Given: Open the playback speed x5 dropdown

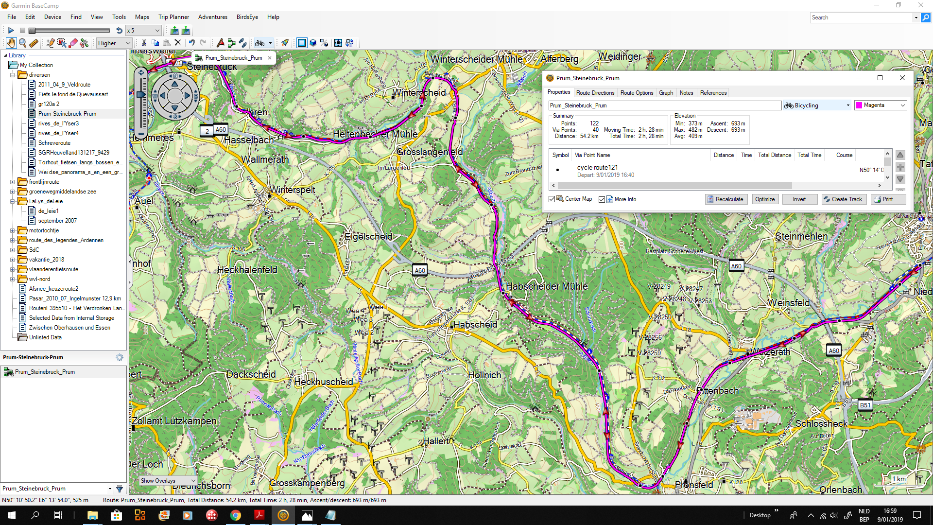Looking at the screenshot, I should (x=143, y=30).
